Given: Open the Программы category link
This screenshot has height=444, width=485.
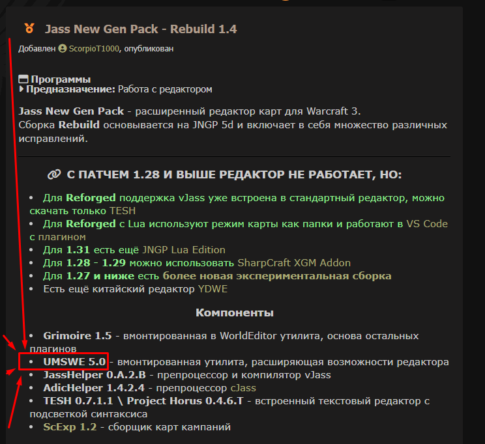Looking at the screenshot, I should click(x=61, y=79).
